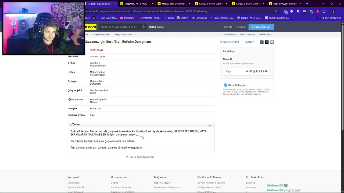Click the W extension icon in toolbar

(x=304, y=11)
